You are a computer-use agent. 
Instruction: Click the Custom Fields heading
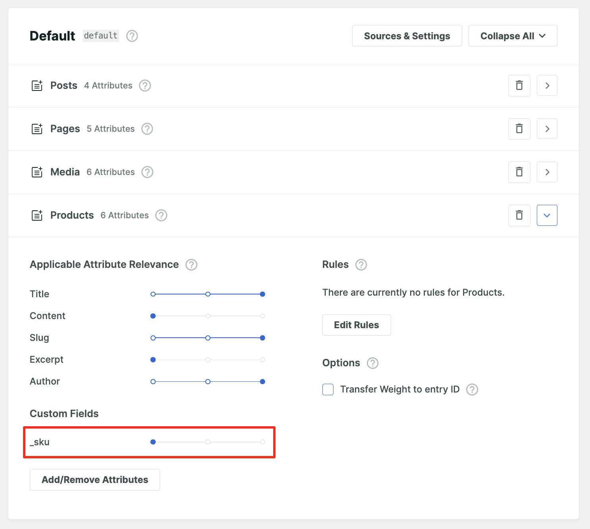pos(64,414)
